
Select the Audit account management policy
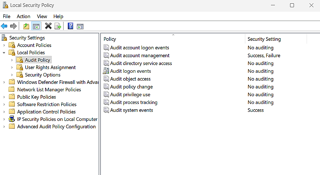point(140,56)
